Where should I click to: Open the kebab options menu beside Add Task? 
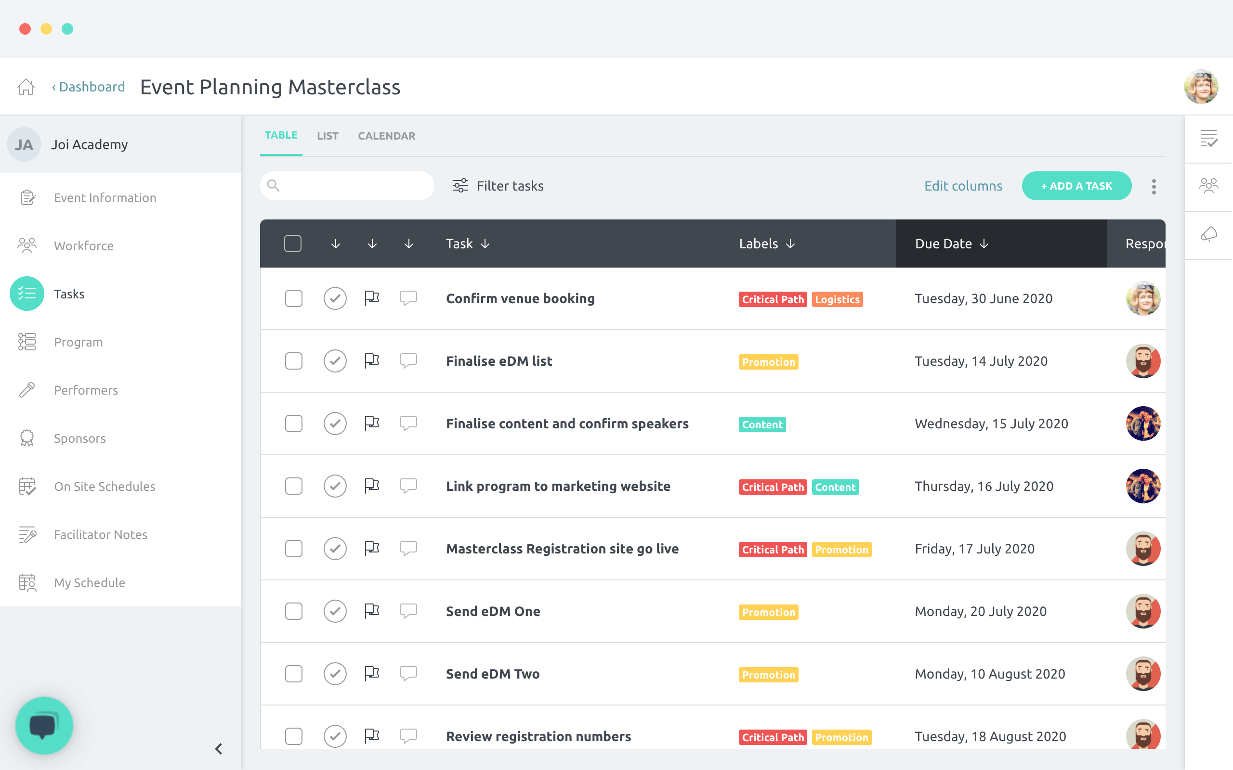click(1154, 186)
